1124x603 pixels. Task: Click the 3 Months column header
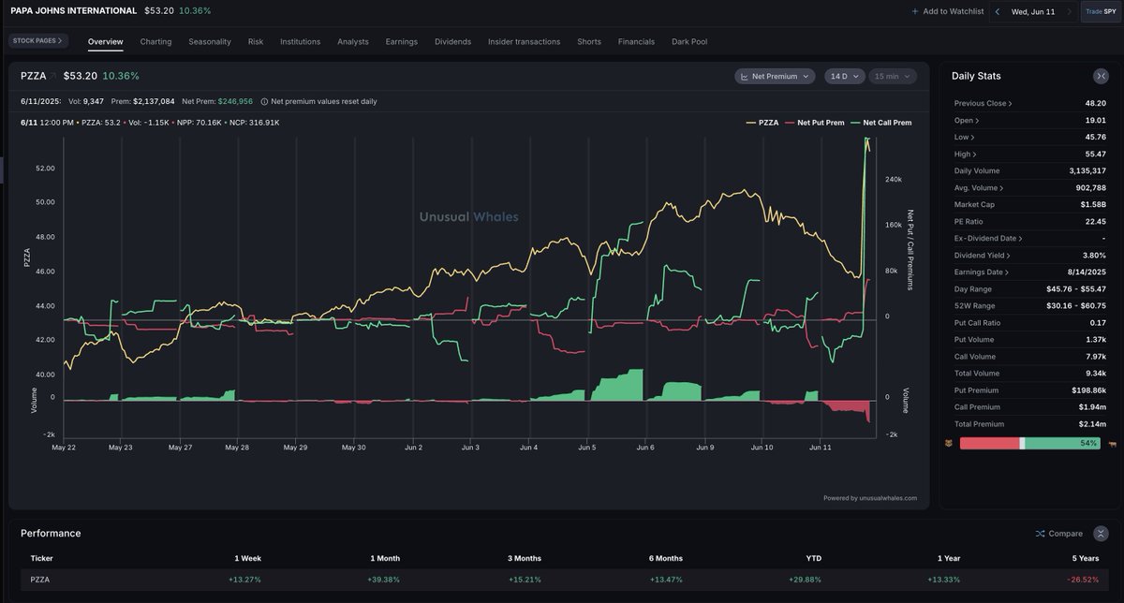[525, 558]
